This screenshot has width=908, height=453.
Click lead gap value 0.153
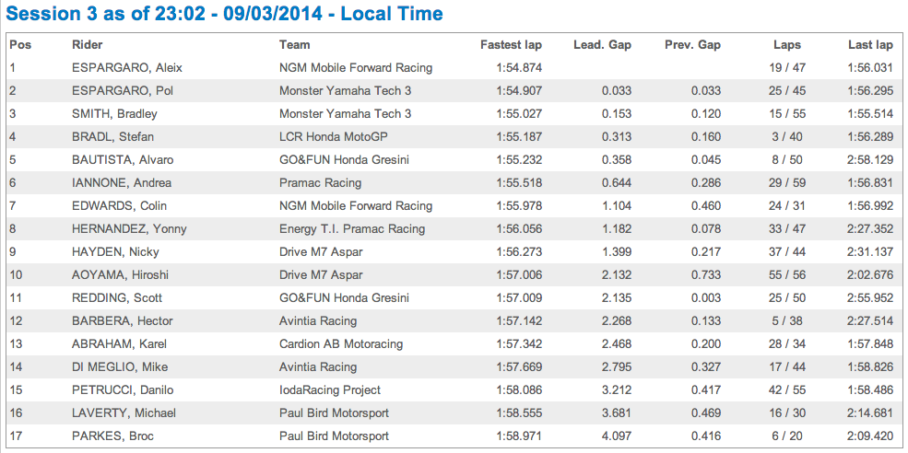tap(617, 114)
